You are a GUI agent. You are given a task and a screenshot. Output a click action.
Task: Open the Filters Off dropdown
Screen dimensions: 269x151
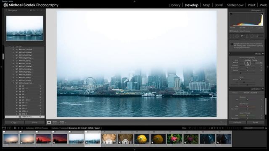click(x=253, y=128)
